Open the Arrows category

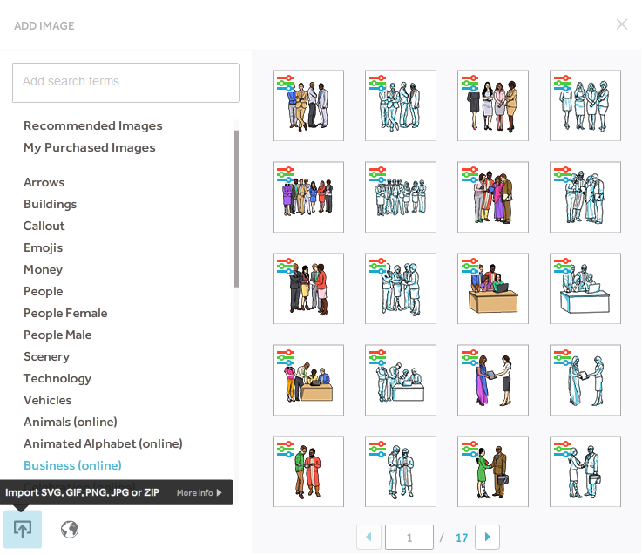click(44, 182)
